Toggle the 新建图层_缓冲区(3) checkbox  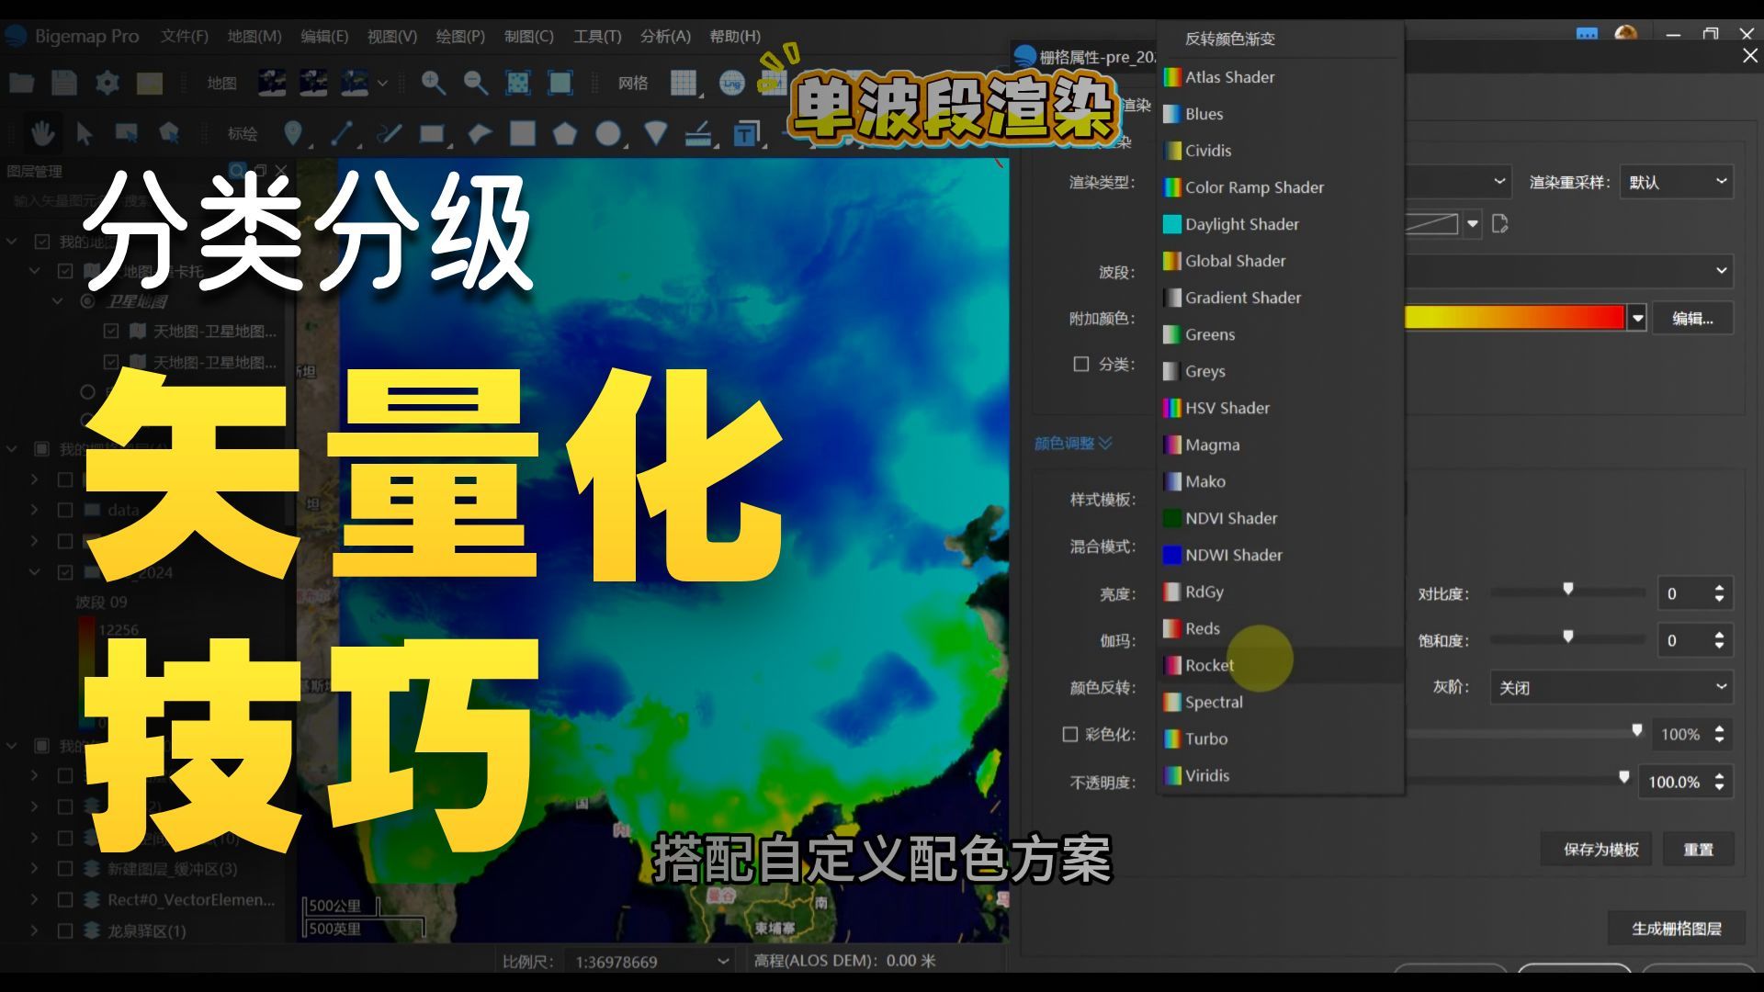[65, 868]
